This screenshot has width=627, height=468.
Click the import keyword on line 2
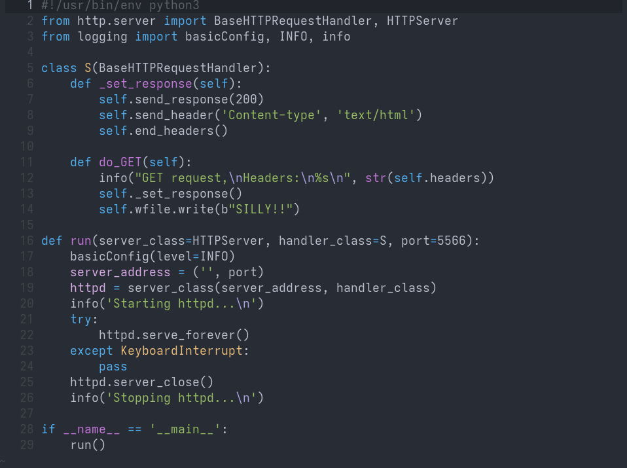pos(185,20)
